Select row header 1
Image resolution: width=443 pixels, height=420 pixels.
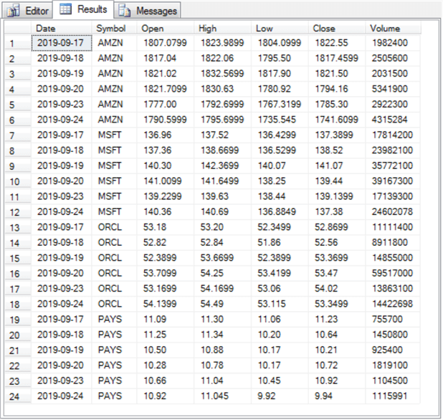pos(17,43)
